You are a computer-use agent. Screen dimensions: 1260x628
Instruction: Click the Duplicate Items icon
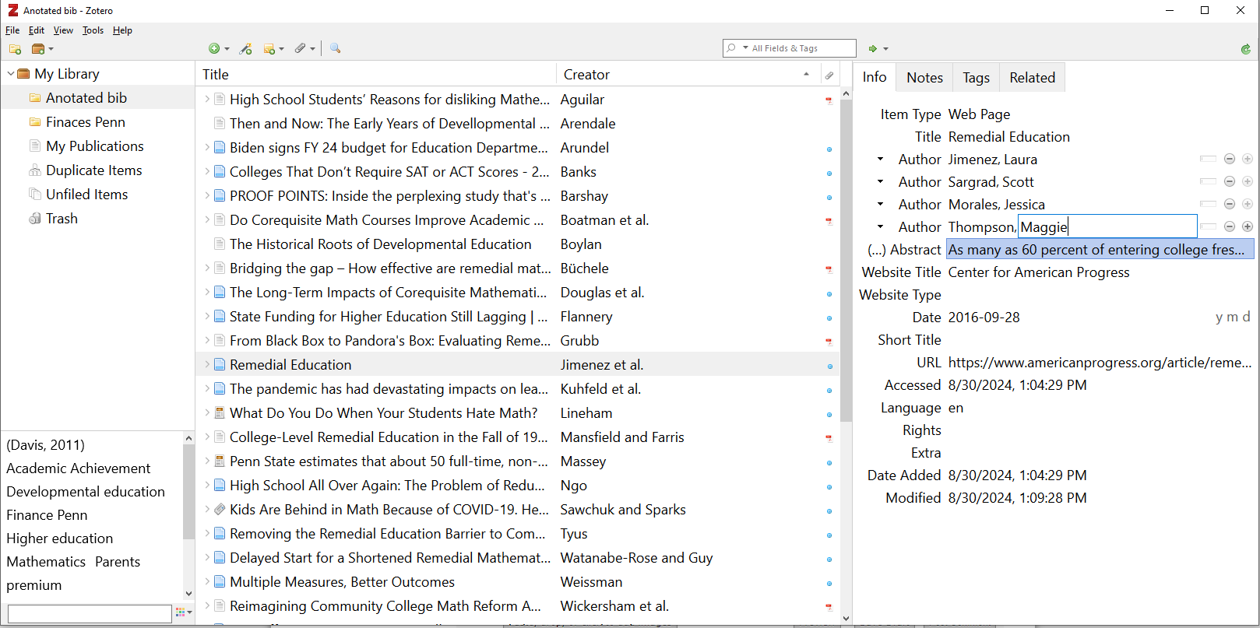tap(35, 170)
